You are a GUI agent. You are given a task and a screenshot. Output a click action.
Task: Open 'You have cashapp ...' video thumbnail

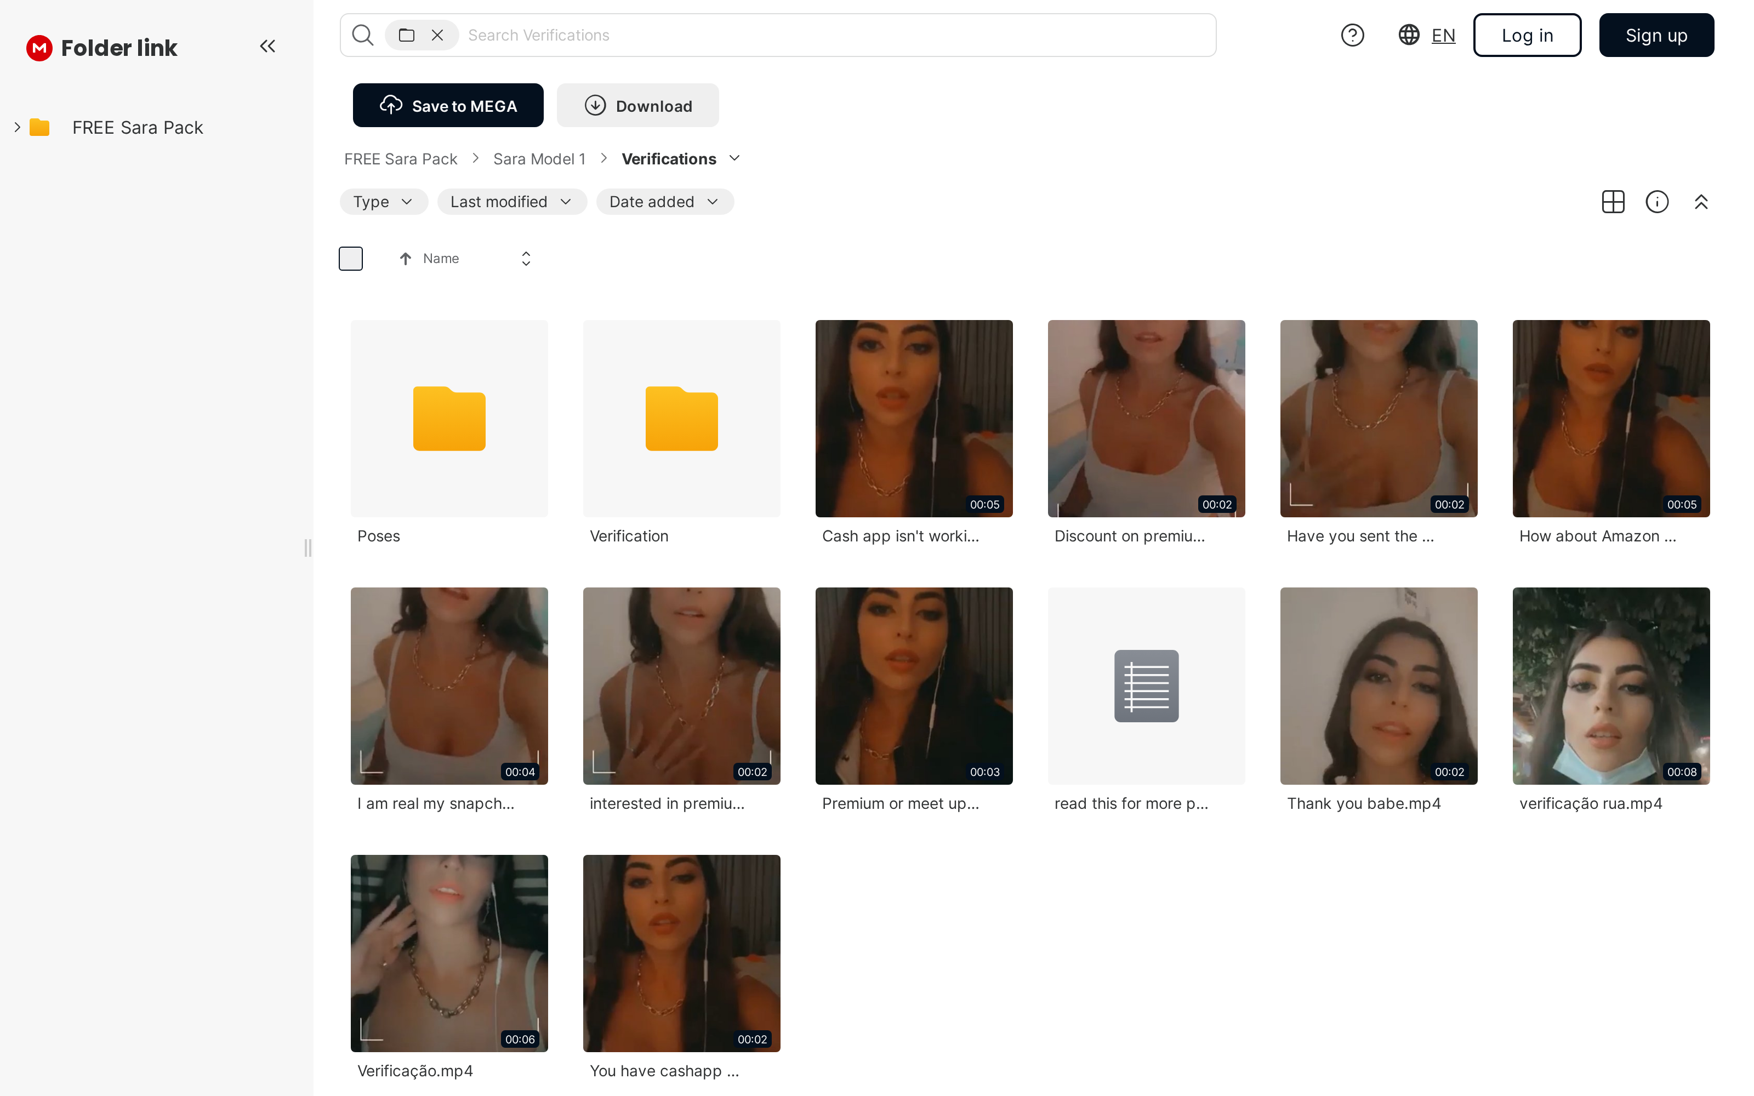pos(682,953)
